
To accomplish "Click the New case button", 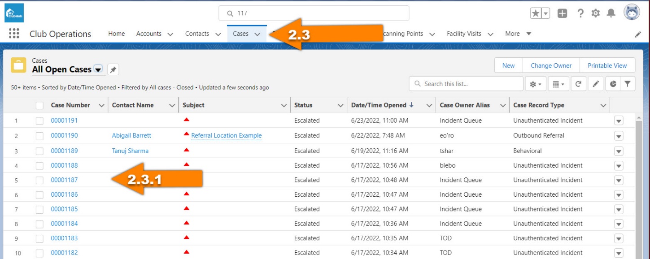I will pos(508,65).
